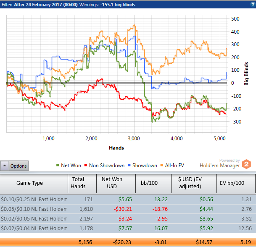Click the 16.07 bb/100 cell
The height and width of the screenshot is (247, 256).
tap(161, 228)
